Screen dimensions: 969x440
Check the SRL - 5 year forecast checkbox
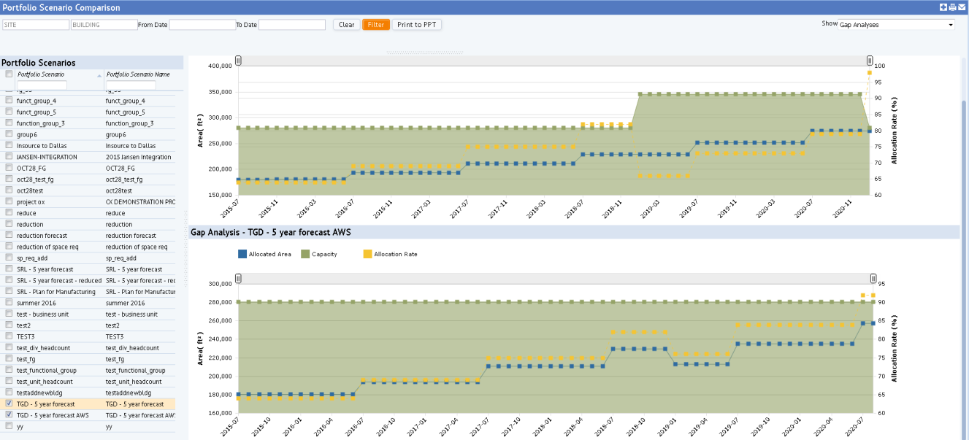click(9, 269)
